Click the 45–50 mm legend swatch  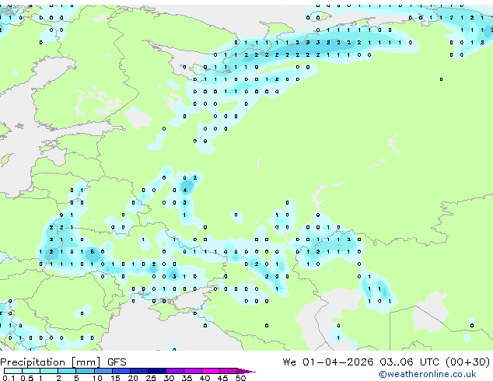point(229,371)
